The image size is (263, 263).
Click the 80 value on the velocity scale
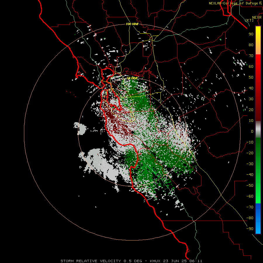tap(251, 45)
